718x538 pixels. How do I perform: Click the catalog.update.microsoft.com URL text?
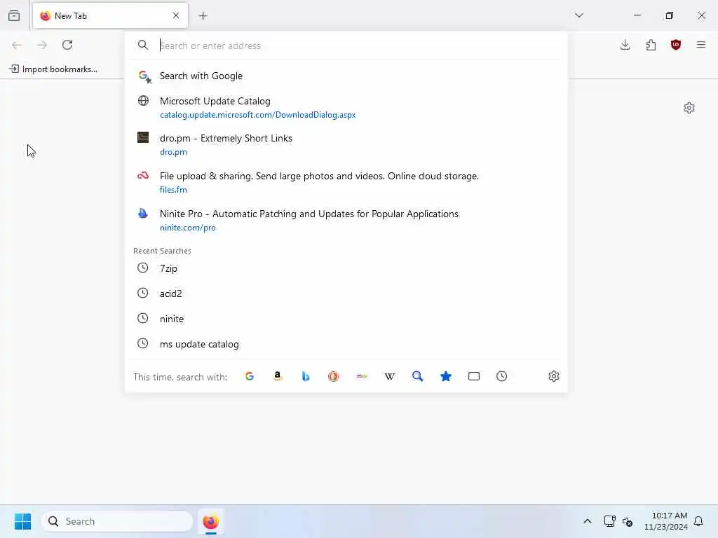tap(258, 115)
